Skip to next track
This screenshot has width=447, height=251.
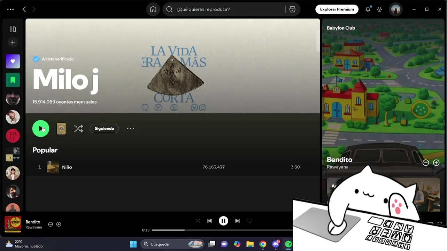pos(237,221)
